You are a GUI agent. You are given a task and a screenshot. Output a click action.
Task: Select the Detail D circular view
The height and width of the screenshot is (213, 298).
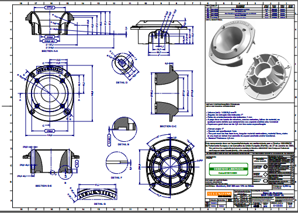coord(123,63)
